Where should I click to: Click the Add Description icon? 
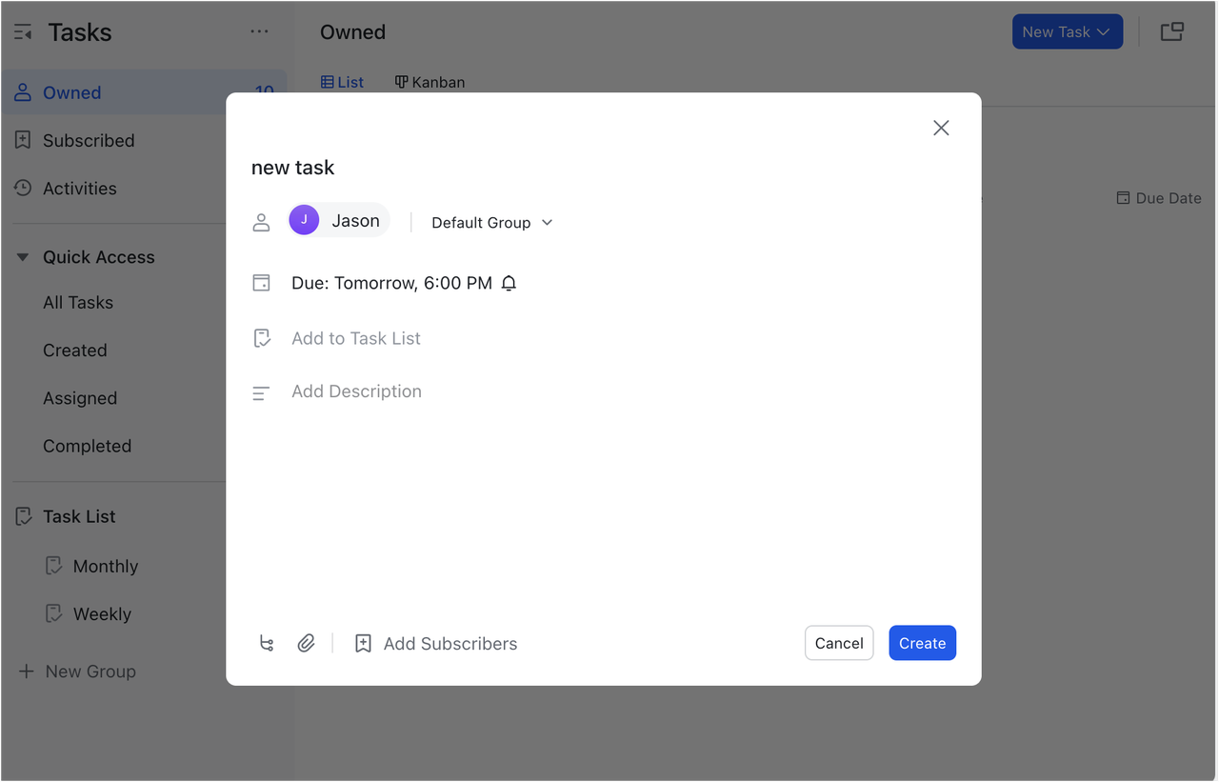pos(262,391)
